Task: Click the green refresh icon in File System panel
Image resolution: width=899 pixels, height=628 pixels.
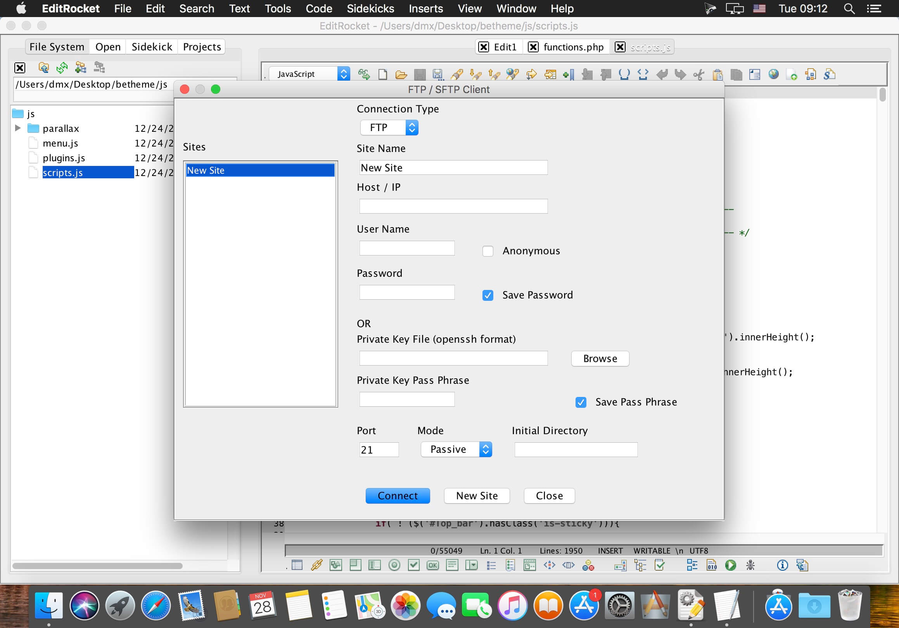Action: coord(62,68)
